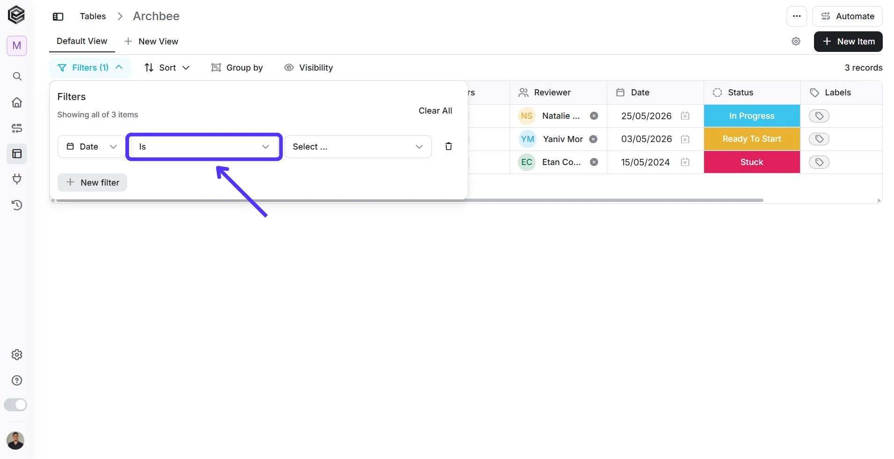Click the New Item button
The height and width of the screenshot is (459, 894).
pyautogui.click(x=848, y=42)
